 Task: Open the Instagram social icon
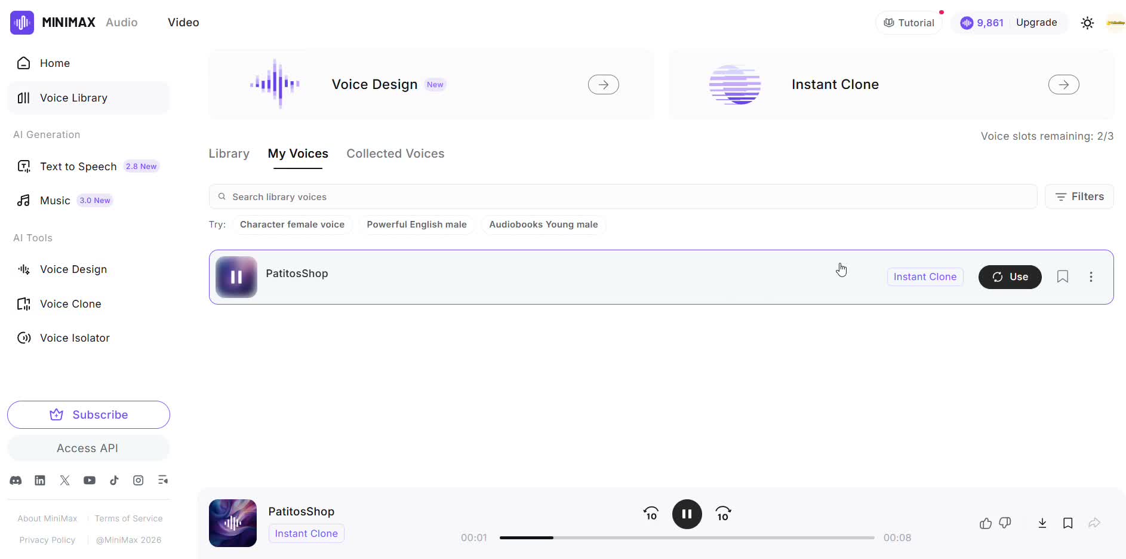pos(139,480)
